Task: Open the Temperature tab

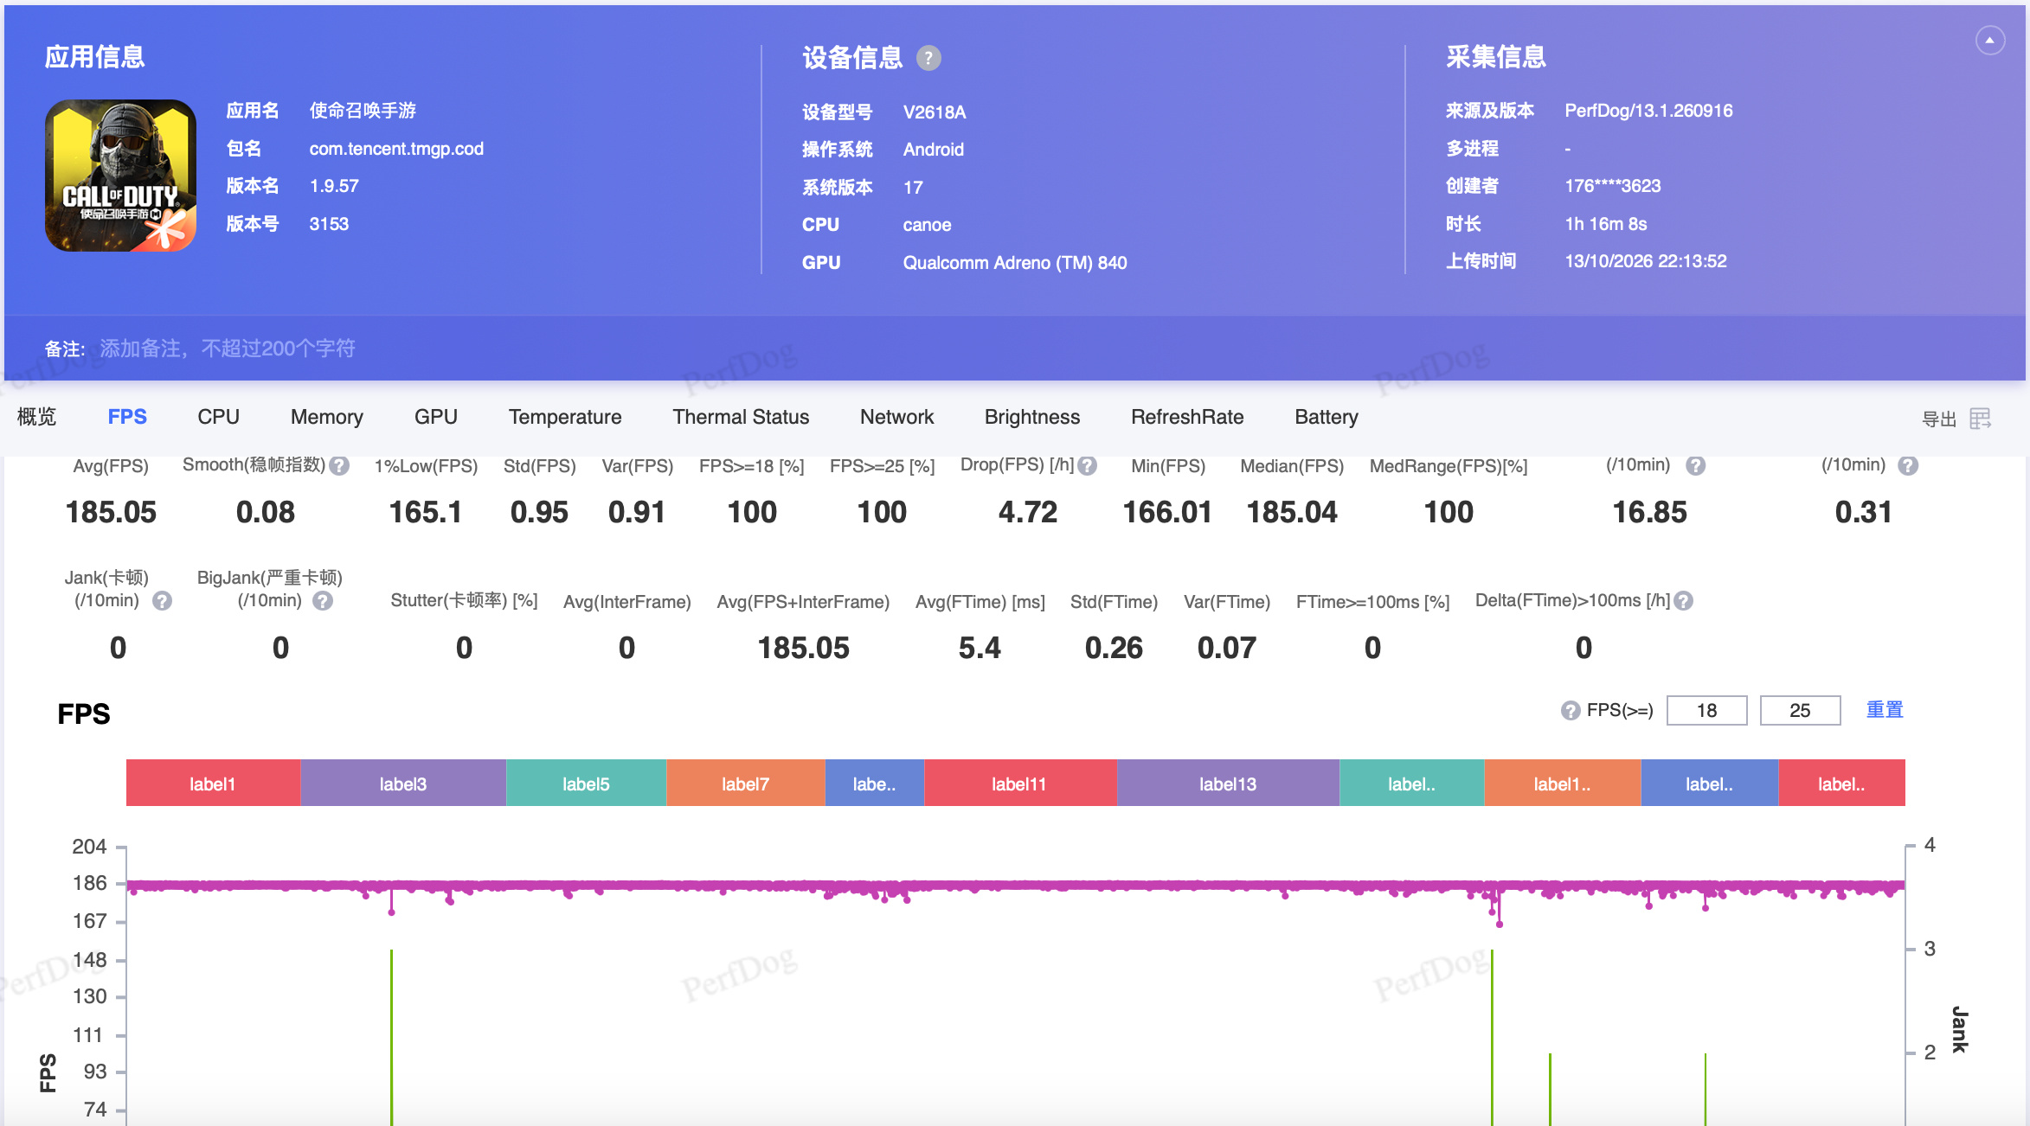Action: [565, 417]
